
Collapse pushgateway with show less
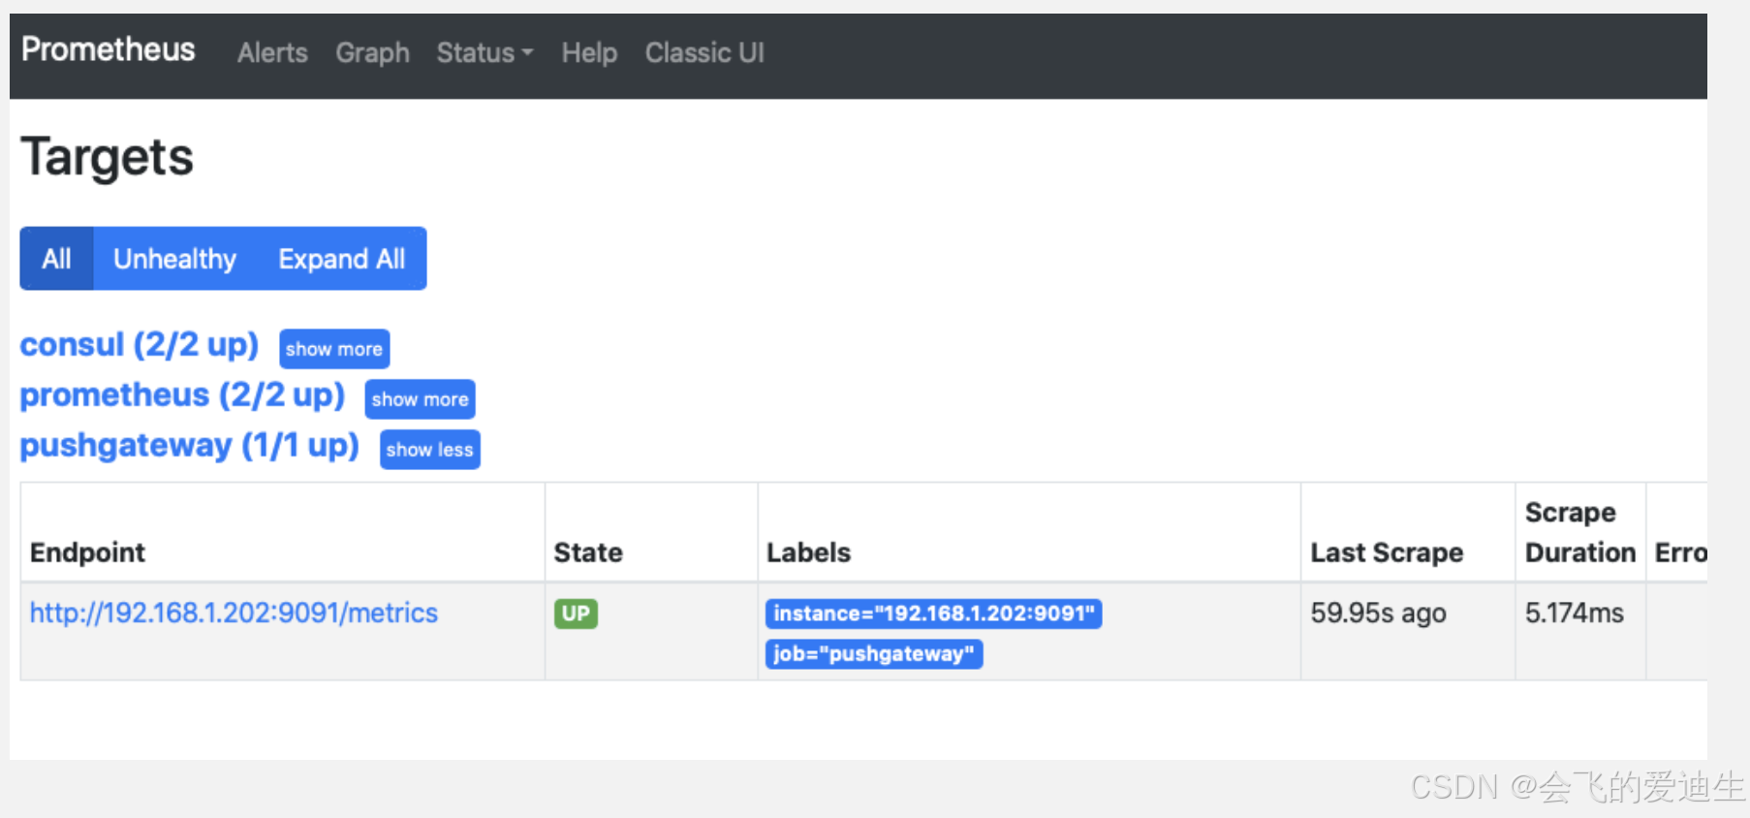pos(429,450)
